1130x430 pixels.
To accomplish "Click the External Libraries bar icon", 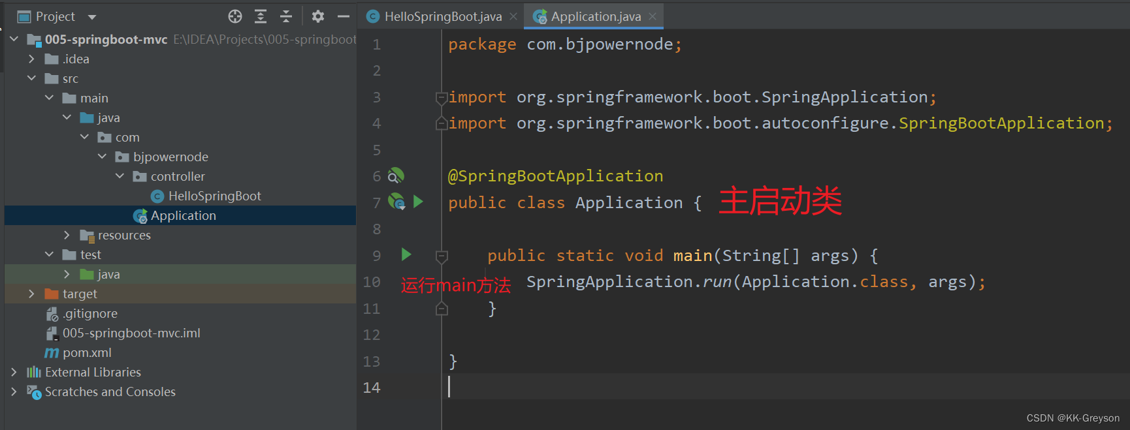I will point(34,372).
